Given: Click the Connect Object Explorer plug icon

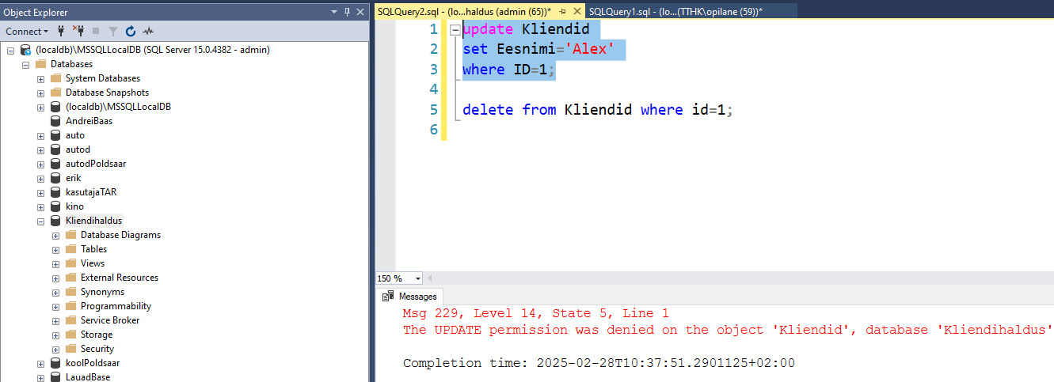Looking at the screenshot, I should point(61,32).
